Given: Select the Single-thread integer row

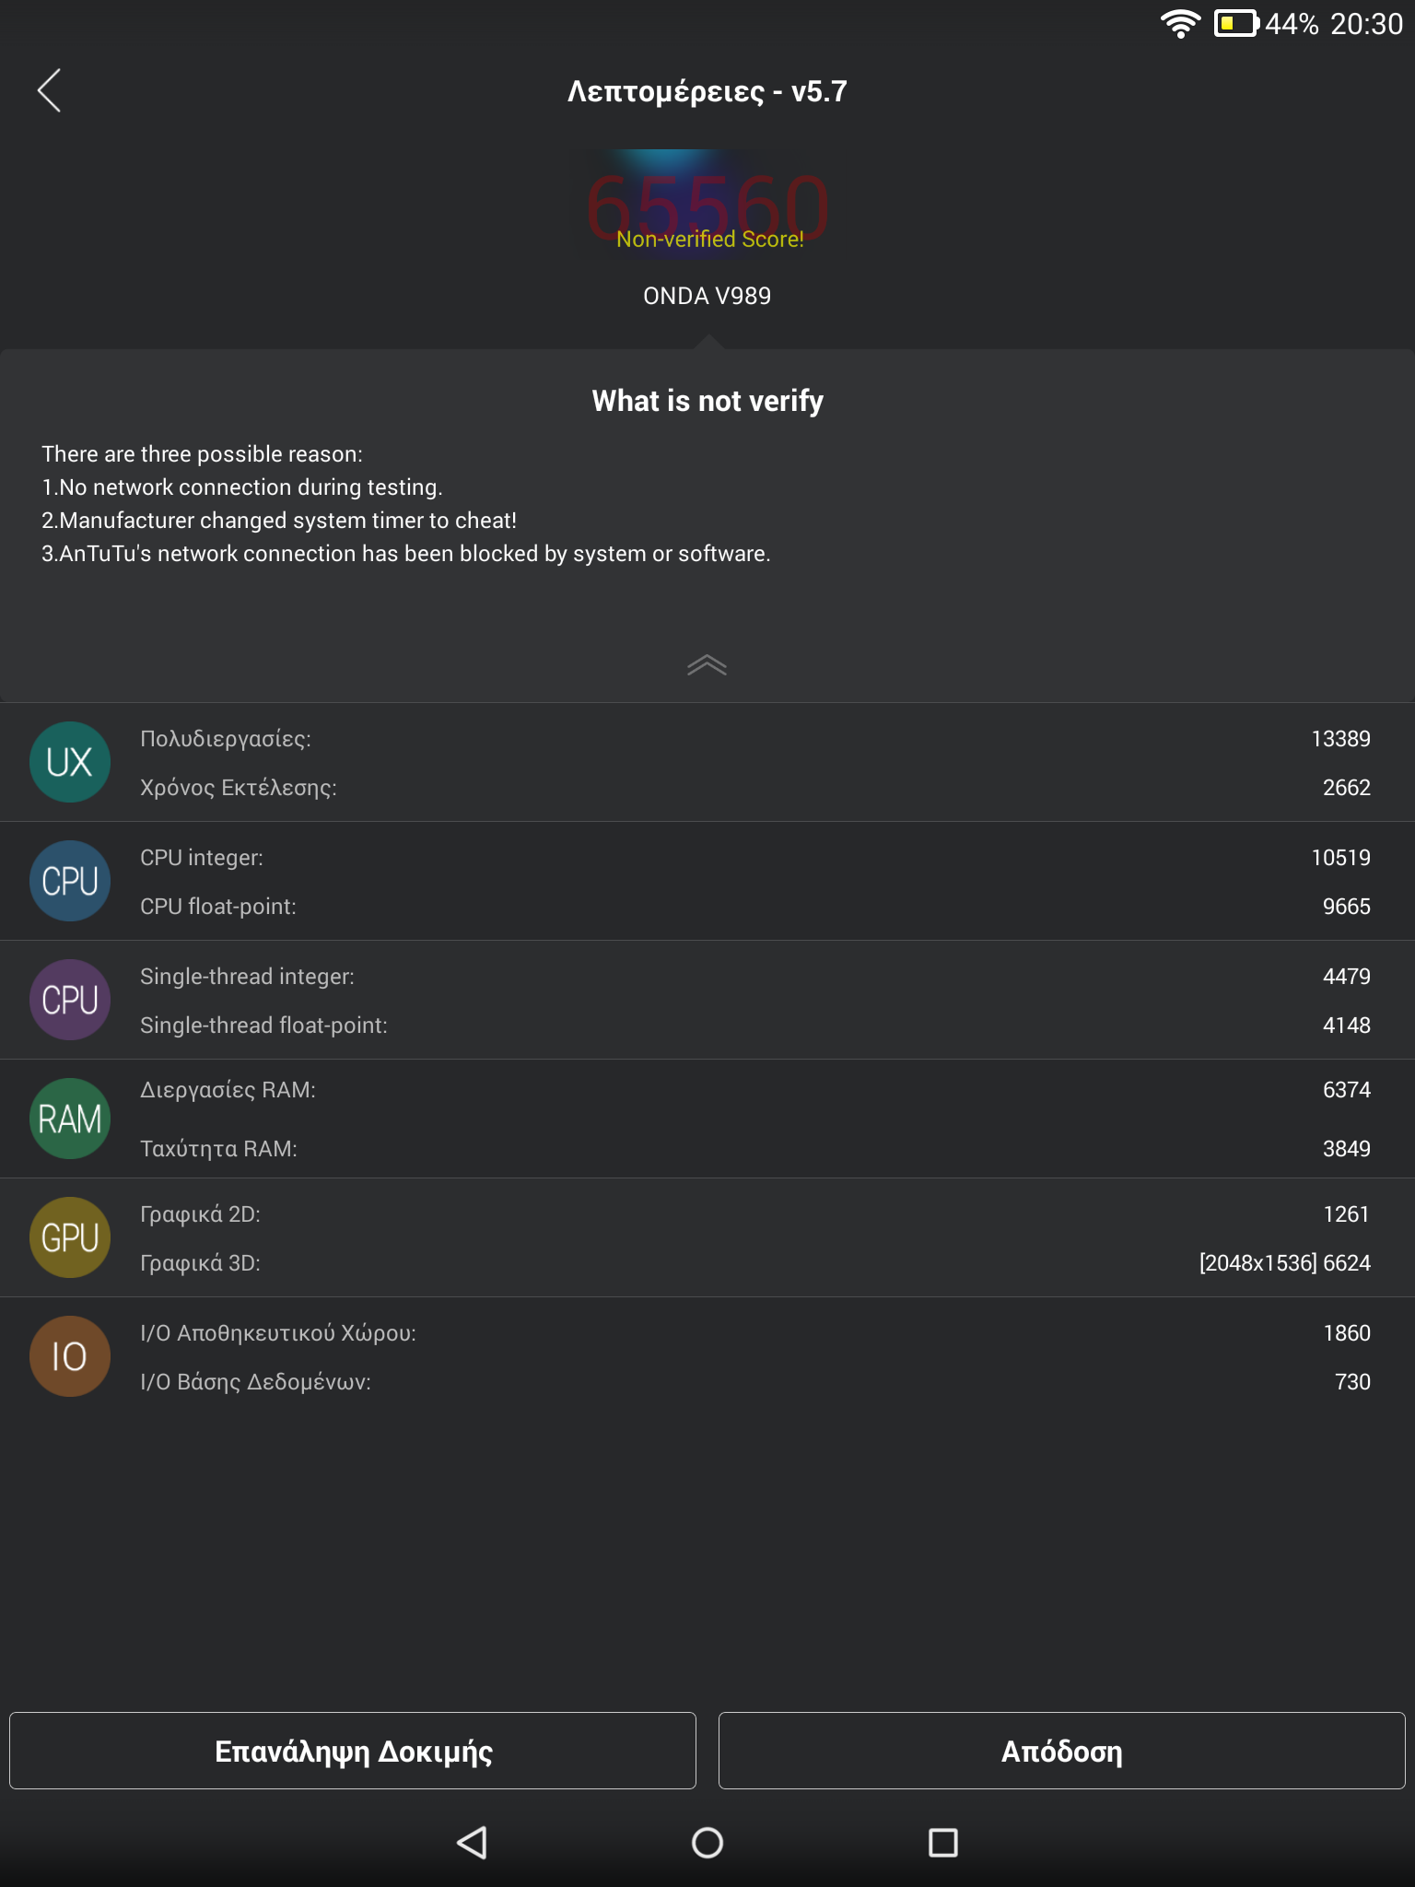Looking at the screenshot, I should click(x=707, y=977).
